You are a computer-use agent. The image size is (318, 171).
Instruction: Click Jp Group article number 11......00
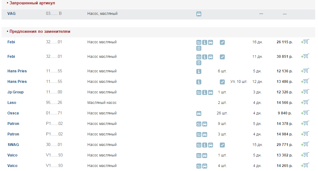click(x=54, y=92)
